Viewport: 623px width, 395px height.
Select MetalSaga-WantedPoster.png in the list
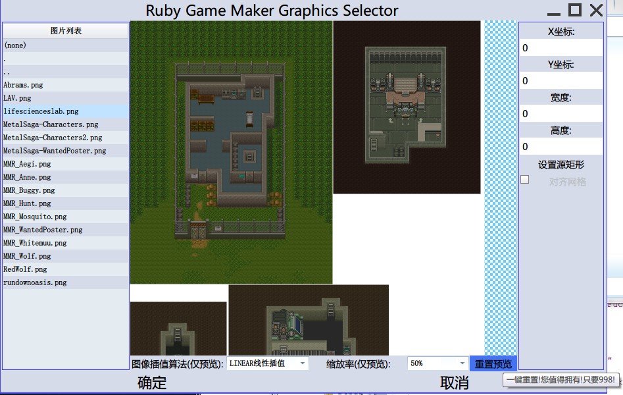(66, 150)
